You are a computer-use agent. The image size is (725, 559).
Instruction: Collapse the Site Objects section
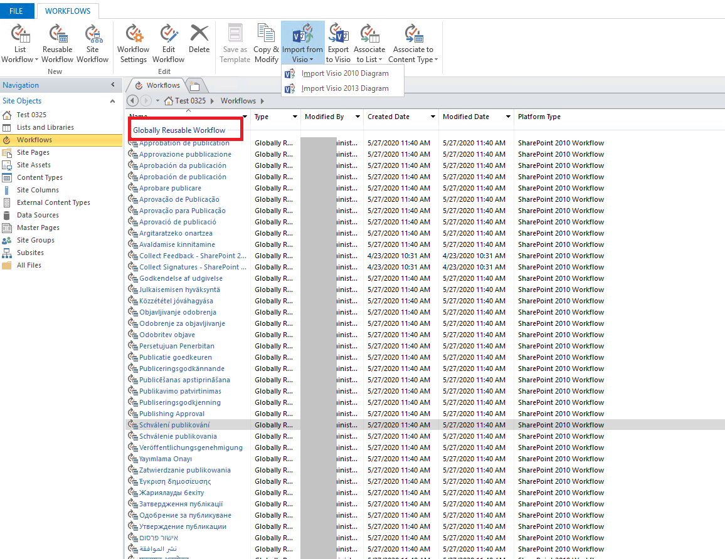click(112, 101)
